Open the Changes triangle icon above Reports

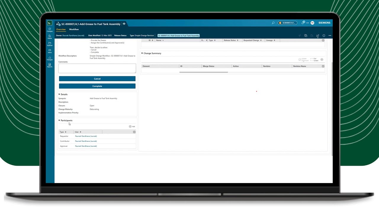50,58
